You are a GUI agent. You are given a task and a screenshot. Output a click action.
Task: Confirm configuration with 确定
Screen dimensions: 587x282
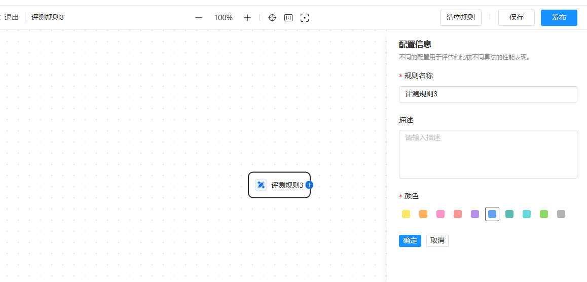click(410, 241)
